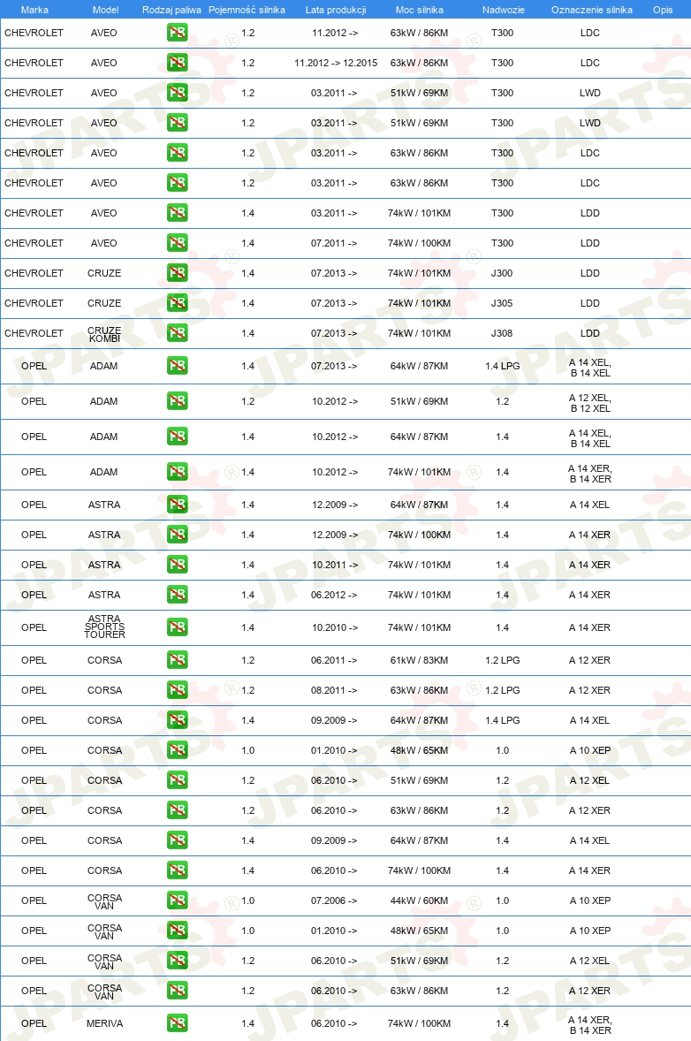Select the A 10 XEP code in Corsa Van 44kW row
This screenshot has width=691, height=1041.
tap(590, 900)
